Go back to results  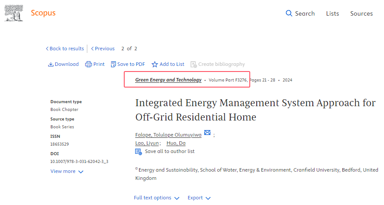point(65,49)
